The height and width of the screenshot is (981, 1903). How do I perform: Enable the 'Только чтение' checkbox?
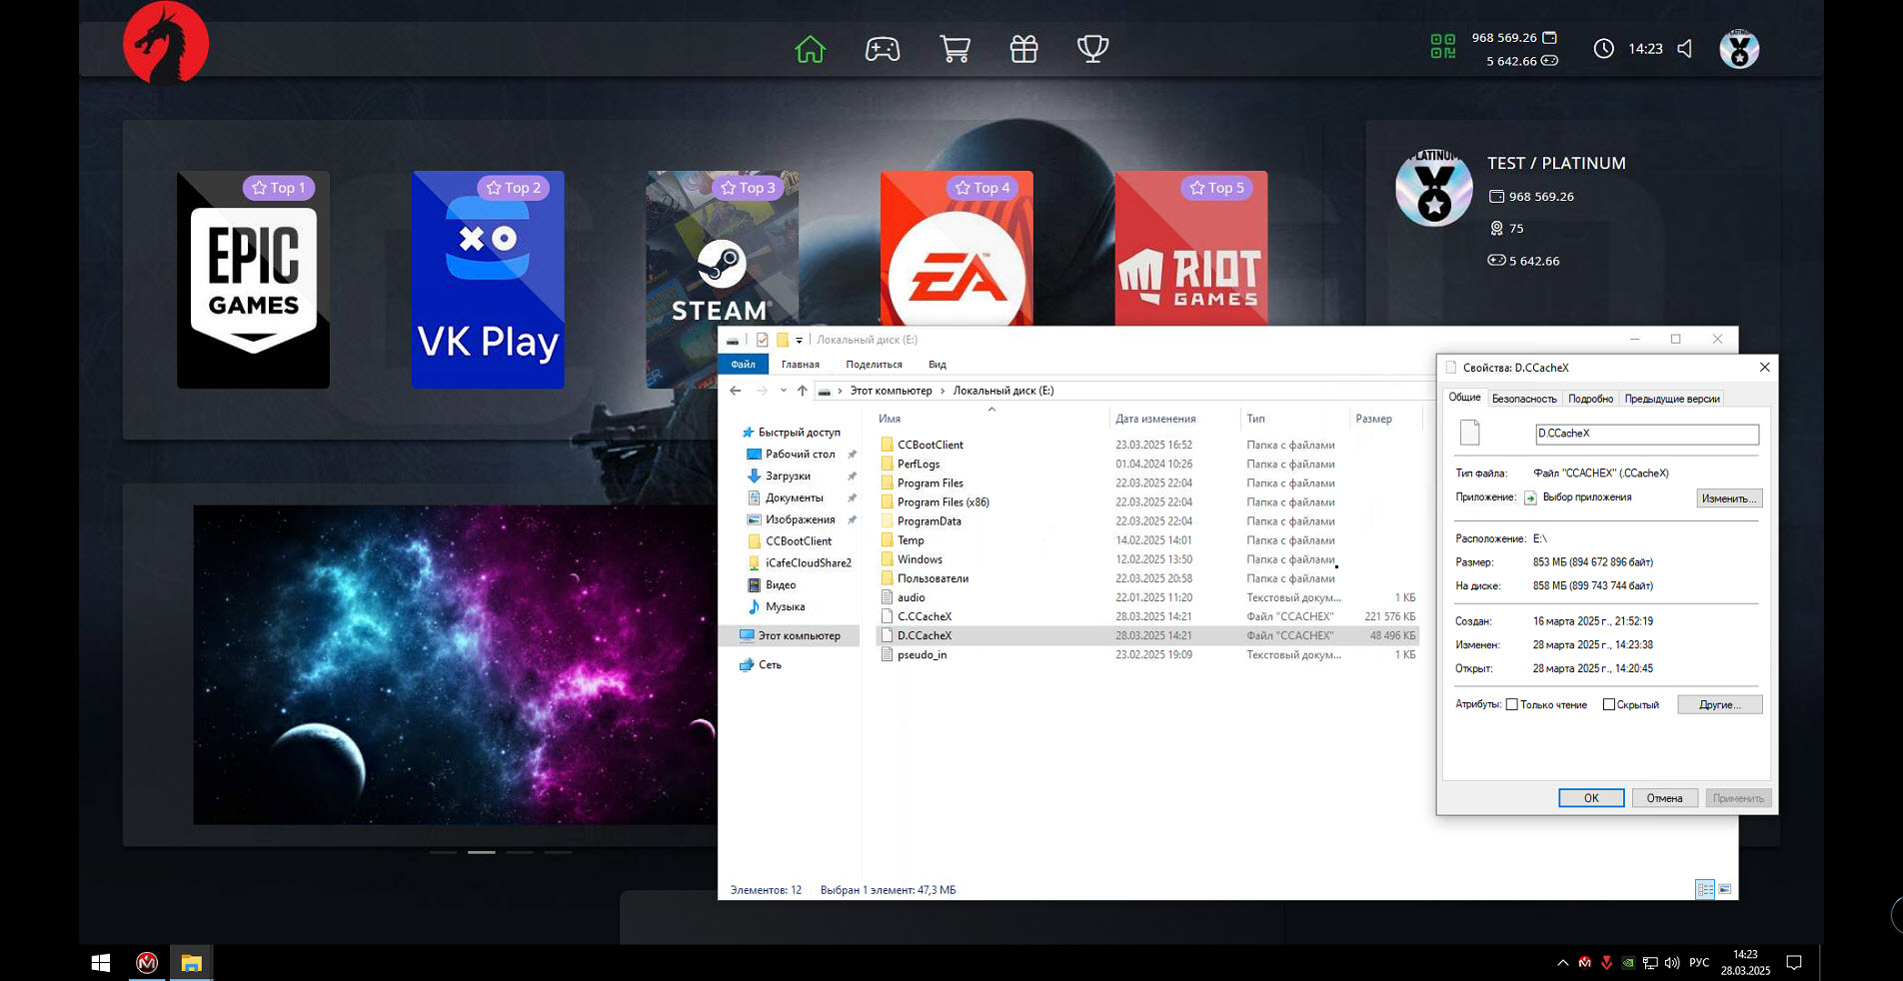[x=1512, y=704]
